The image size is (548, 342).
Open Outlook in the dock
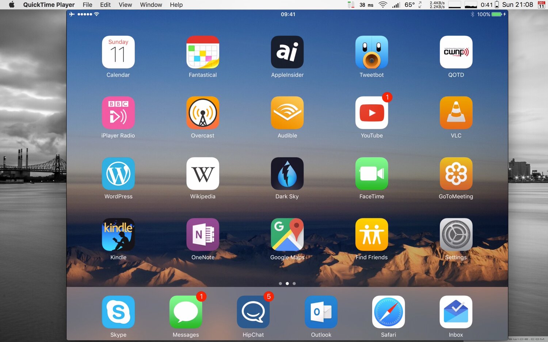click(x=321, y=312)
